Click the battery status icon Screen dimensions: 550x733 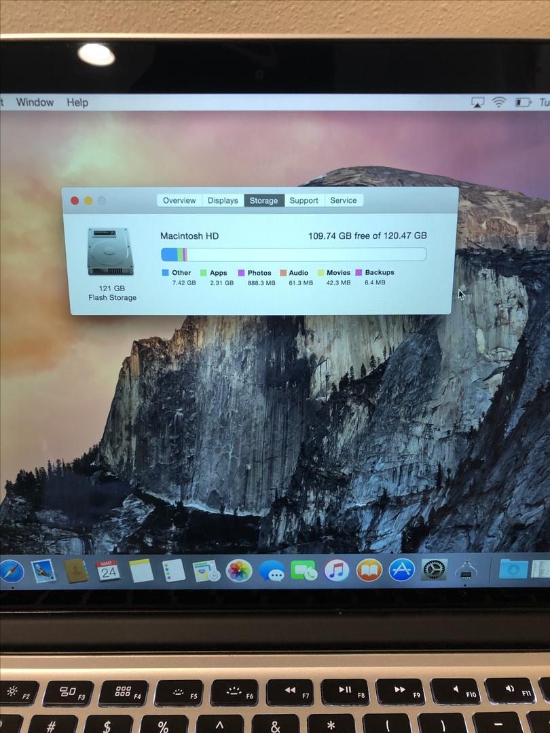(x=524, y=102)
